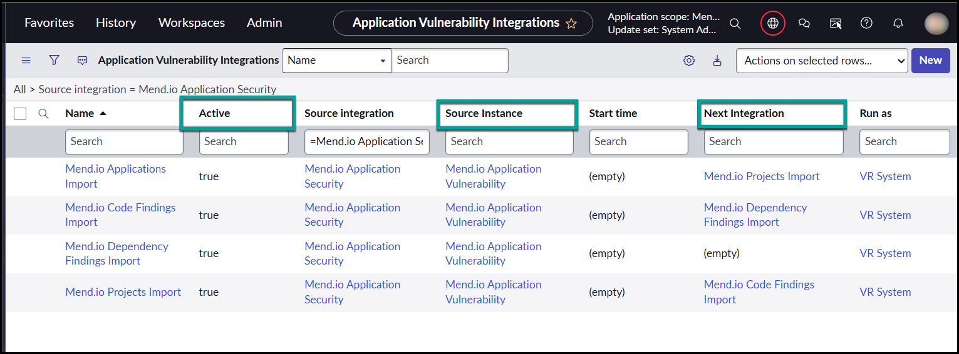Open Mend.io Code Findings Import record
This screenshot has width=959, height=354.
point(120,215)
